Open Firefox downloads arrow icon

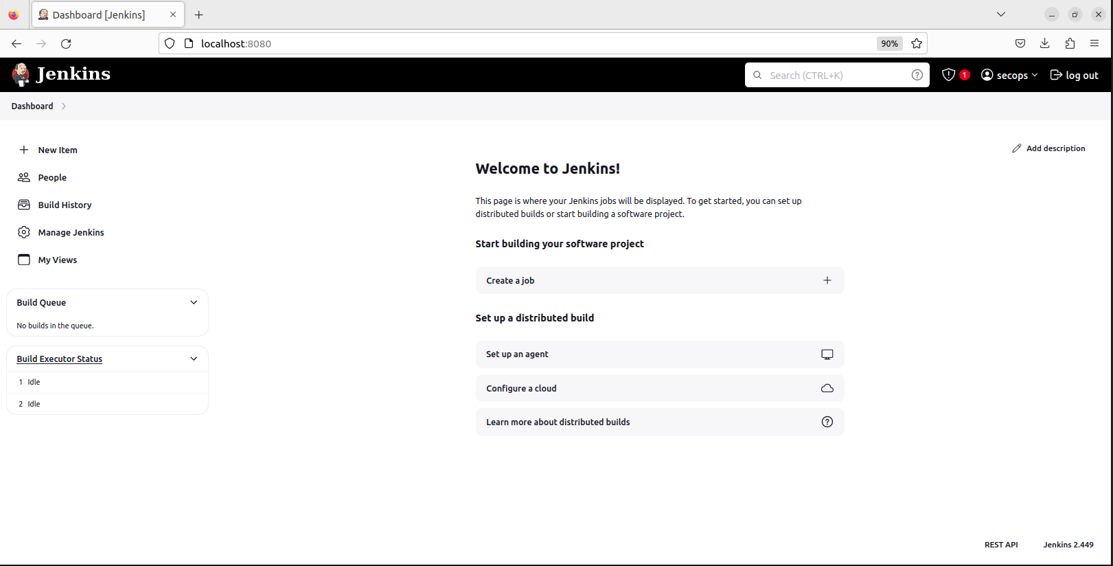click(1045, 43)
